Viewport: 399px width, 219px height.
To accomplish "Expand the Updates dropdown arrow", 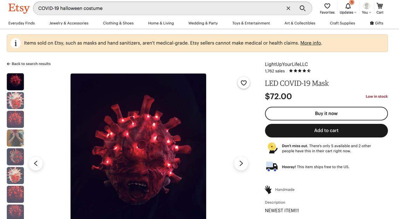I will pyautogui.click(x=355, y=12).
